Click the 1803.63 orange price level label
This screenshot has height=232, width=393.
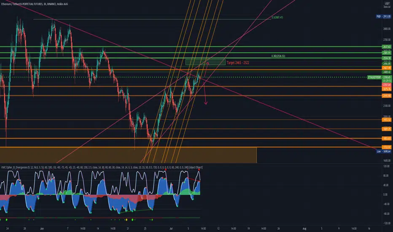(387, 138)
